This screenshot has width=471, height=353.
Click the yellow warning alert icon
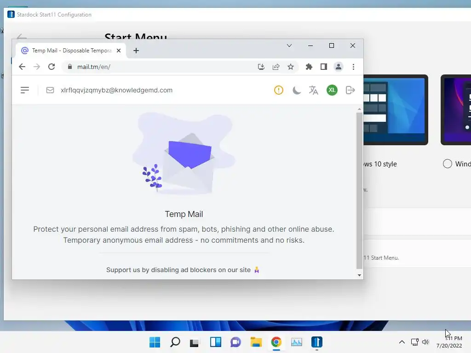[278, 90]
